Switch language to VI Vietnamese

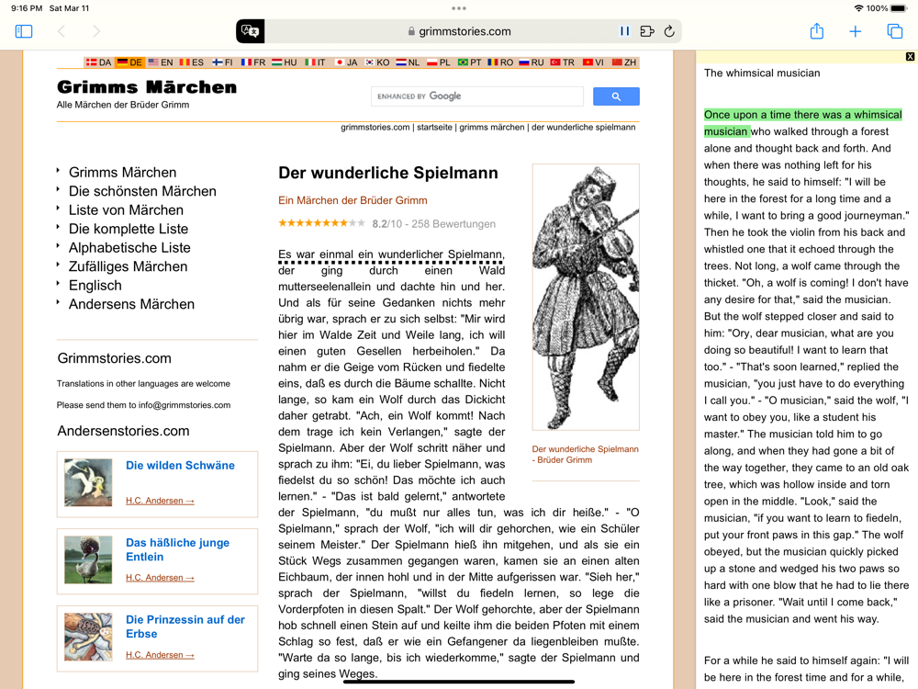click(x=593, y=62)
